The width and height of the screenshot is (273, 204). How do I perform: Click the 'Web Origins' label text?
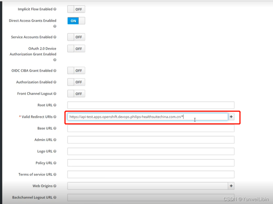pyautogui.click(x=43, y=186)
